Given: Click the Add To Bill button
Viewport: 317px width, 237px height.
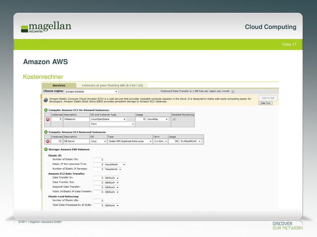Looking at the screenshot, I should 268,98.
